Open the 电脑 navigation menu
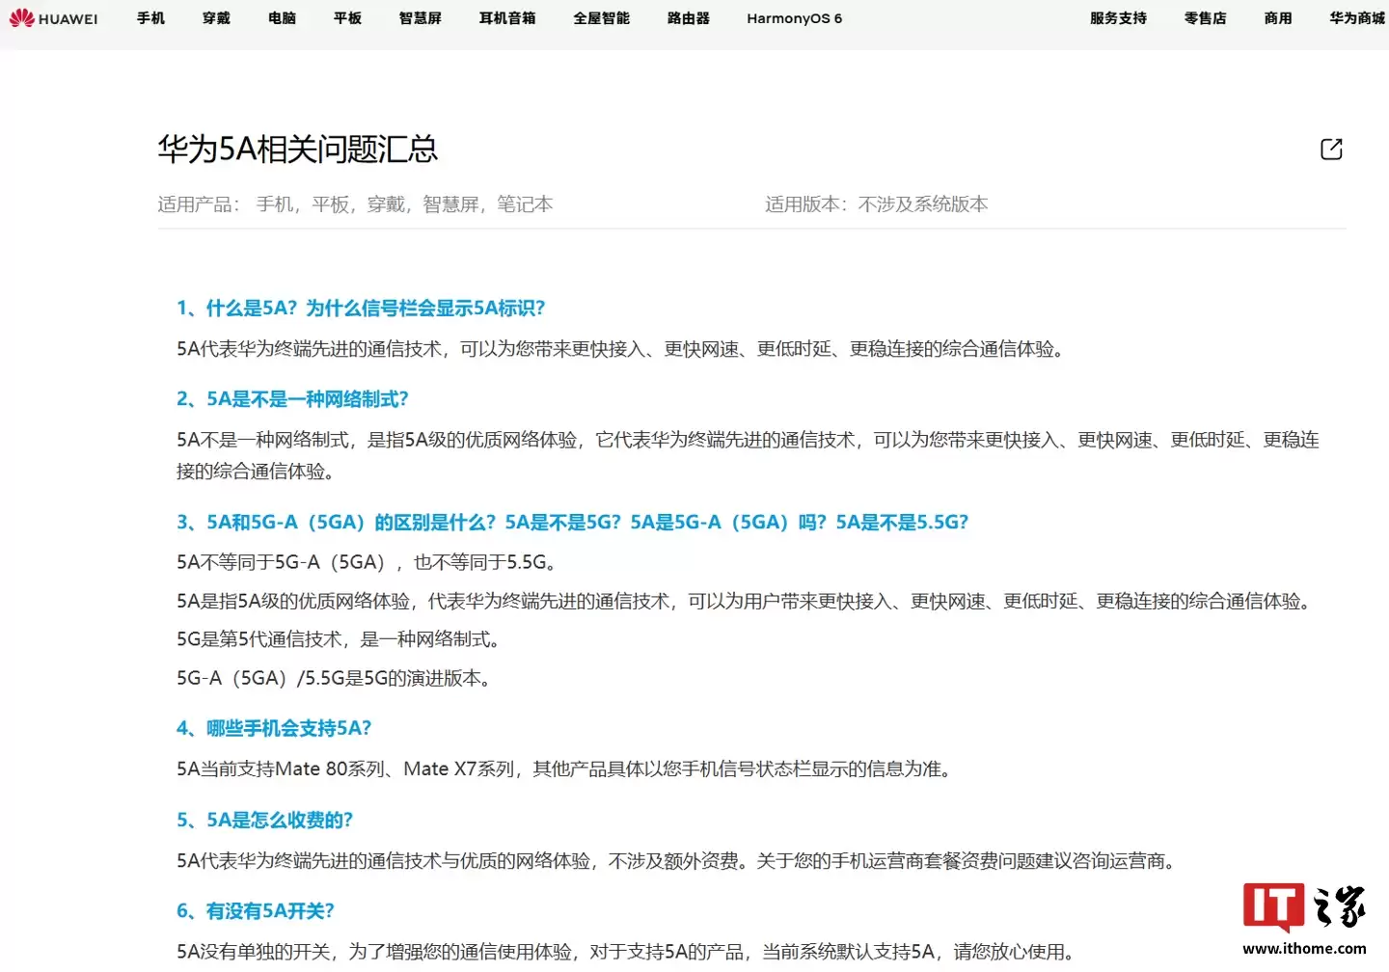Image resolution: width=1389 pixels, height=972 pixels. tap(282, 18)
